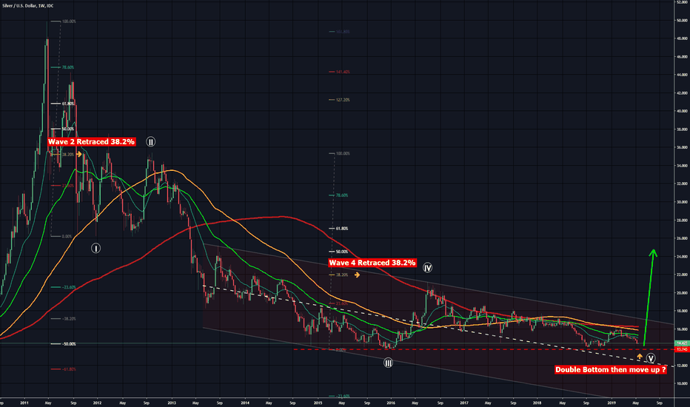Select the 'Double Bottom then move up ?' note
Viewport: 690px width, 407px height.
[x=610, y=369]
